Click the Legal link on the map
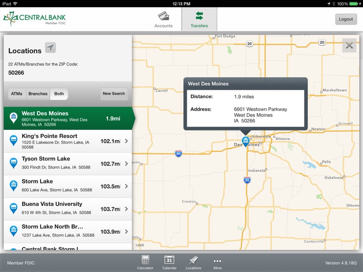363x272 pixels. (140, 245)
